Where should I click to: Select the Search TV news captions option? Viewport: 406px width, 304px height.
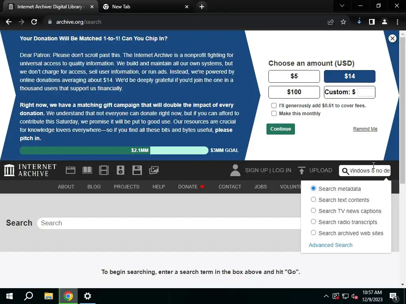[313, 211]
